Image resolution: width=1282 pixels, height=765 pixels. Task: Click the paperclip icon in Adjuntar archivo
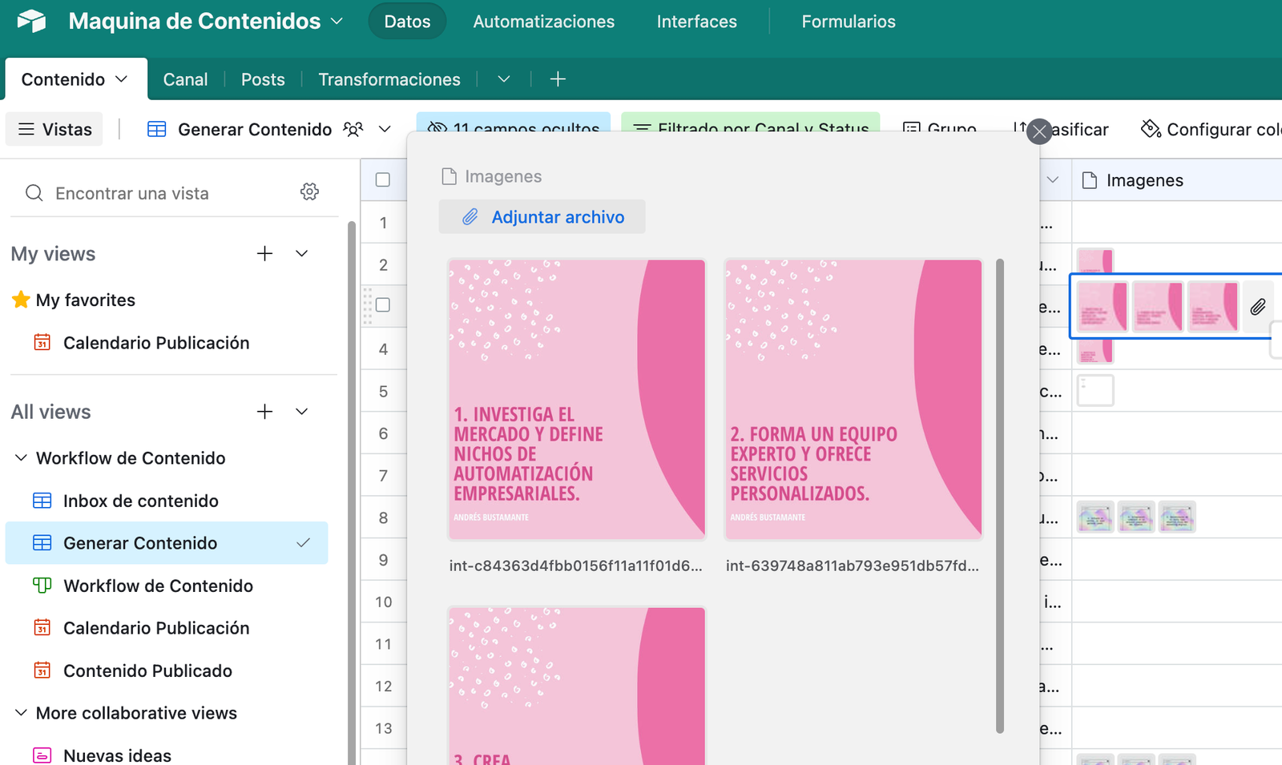point(470,217)
